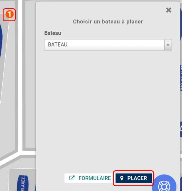Click the berth rectangle containing the ELAXET boat
This screenshot has height=191, width=182.
tap(22, 180)
